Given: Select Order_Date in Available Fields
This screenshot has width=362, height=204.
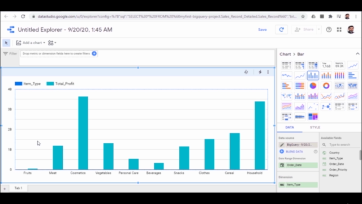Looking at the screenshot, I should click(x=337, y=164).
